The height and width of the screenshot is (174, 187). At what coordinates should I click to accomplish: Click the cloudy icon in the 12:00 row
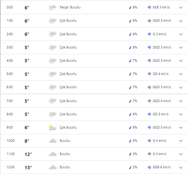pyautogui.click(x=53, y=167)
